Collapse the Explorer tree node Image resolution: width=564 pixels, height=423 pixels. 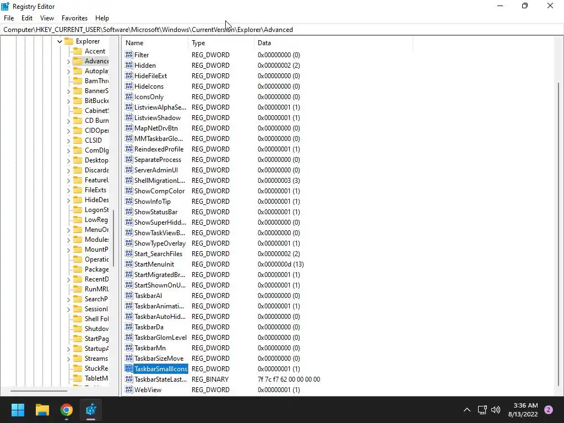[59, 41]
